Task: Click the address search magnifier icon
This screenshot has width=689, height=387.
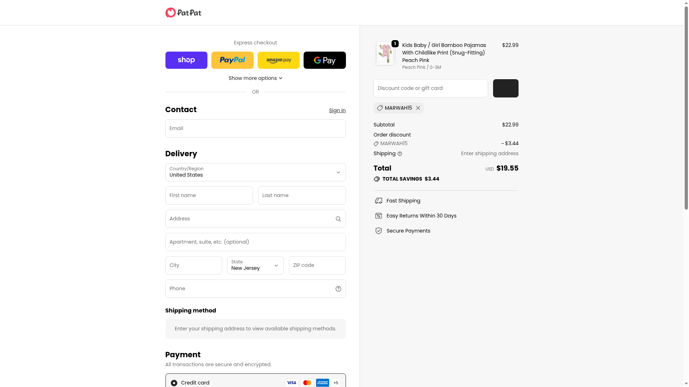Action: click(x=338, y=219)
